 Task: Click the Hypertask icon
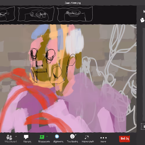pos(87,137)
